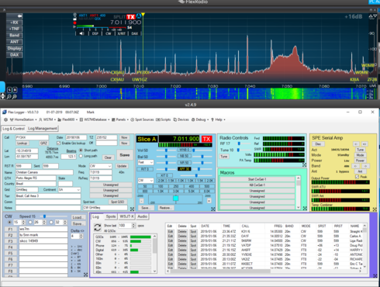Click the slice play triangle icon
The width and height of the screenshot is (380, 287).
(x=74, y=26)
